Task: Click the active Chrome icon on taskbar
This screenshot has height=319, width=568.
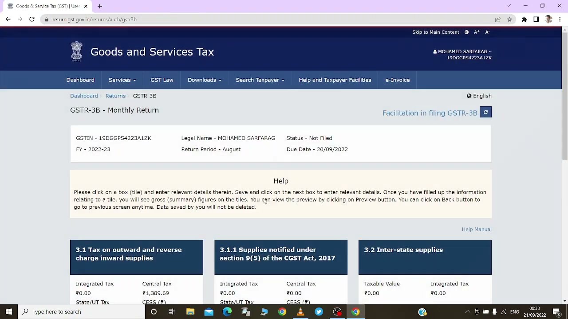Action: tap(355, 311)
